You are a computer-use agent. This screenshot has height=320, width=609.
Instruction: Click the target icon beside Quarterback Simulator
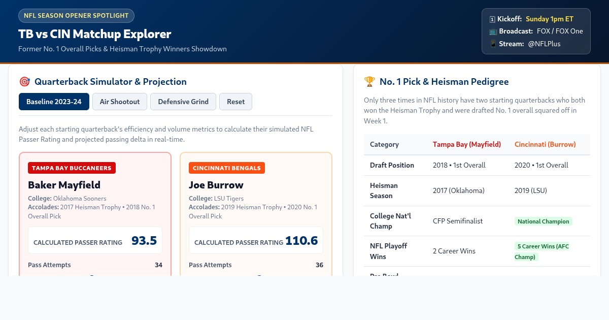click(x=24, y=82)
